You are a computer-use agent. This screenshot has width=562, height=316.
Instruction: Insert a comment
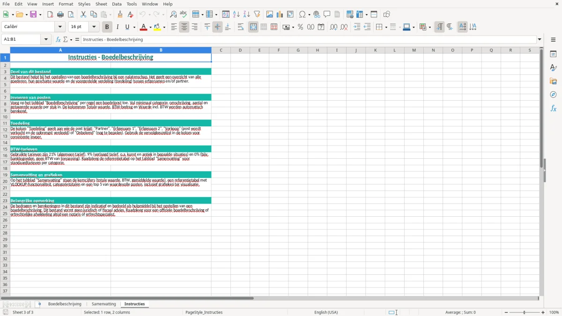[x=327, y=15]
